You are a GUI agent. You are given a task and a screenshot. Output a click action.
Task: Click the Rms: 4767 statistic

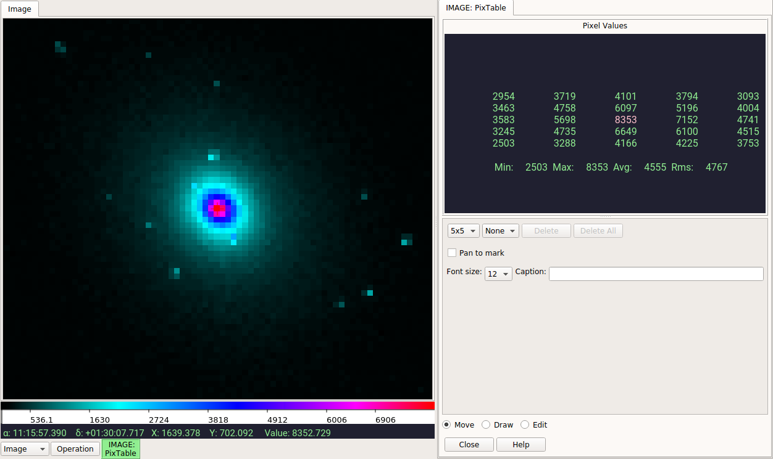point(699,167)
